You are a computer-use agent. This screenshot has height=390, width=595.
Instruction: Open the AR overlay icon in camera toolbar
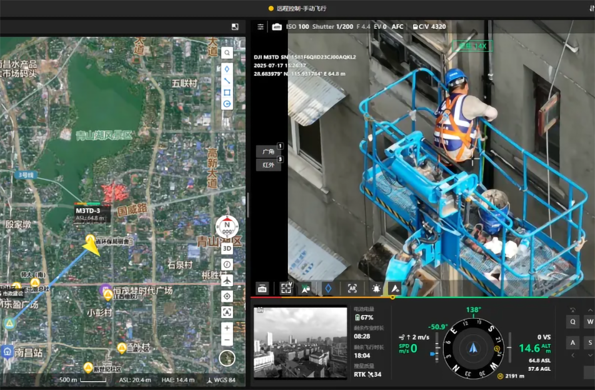tap(352, 288)
